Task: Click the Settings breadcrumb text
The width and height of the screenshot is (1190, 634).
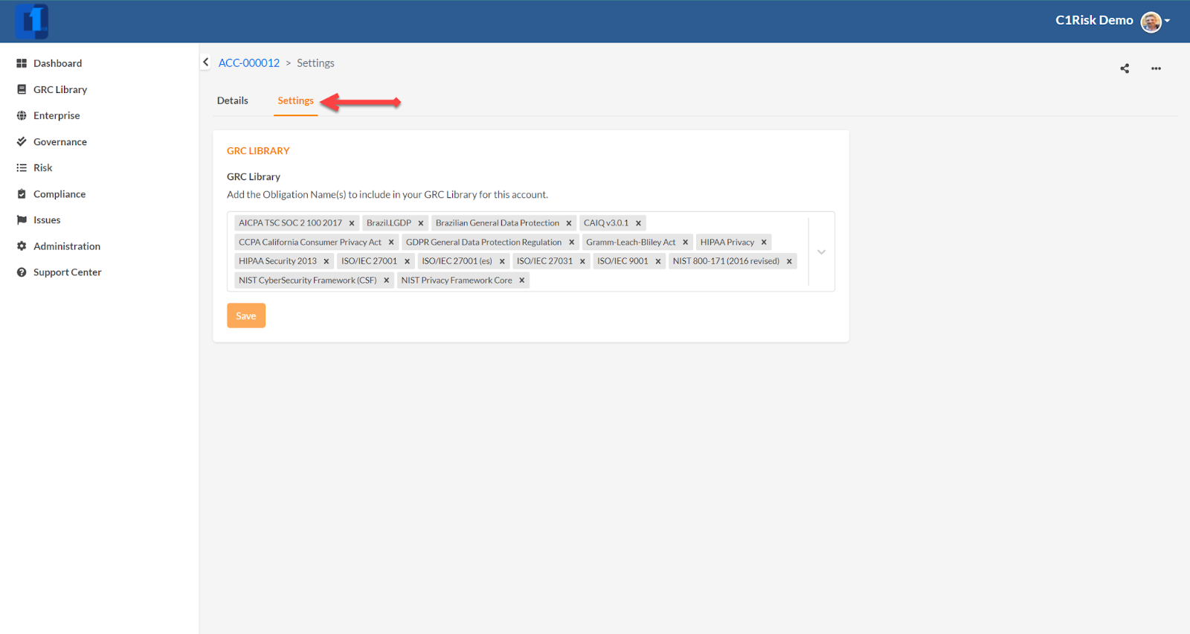Action: 315,63
